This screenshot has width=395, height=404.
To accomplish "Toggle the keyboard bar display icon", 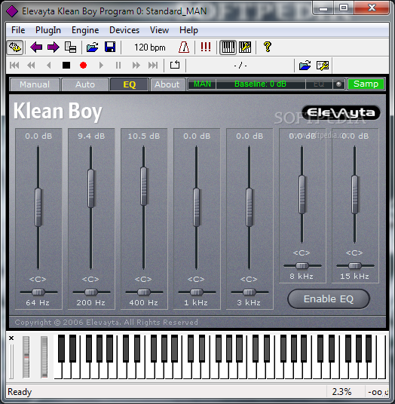I will [228, 47].
